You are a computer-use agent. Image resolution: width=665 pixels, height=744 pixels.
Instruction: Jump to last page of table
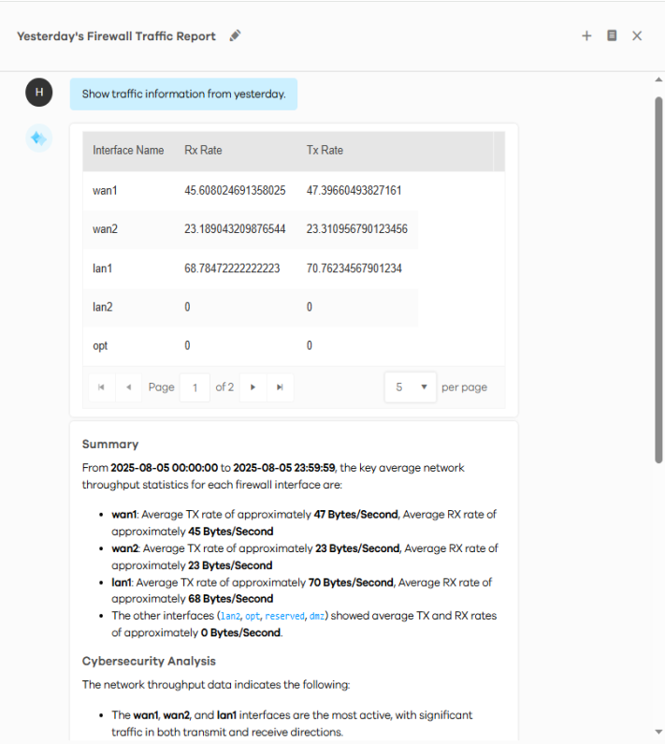click(x=280, y=387)
